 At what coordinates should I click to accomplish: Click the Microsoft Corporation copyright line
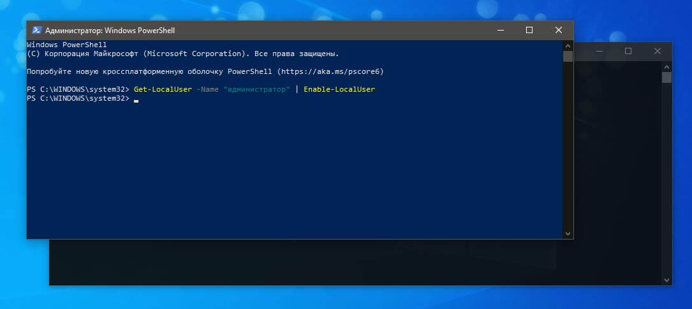pyautogui.click(x=182, y=54)
